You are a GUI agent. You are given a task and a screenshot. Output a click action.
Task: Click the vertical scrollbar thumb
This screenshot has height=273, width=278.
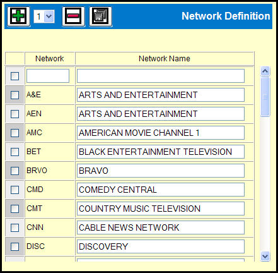pos(265,97)
